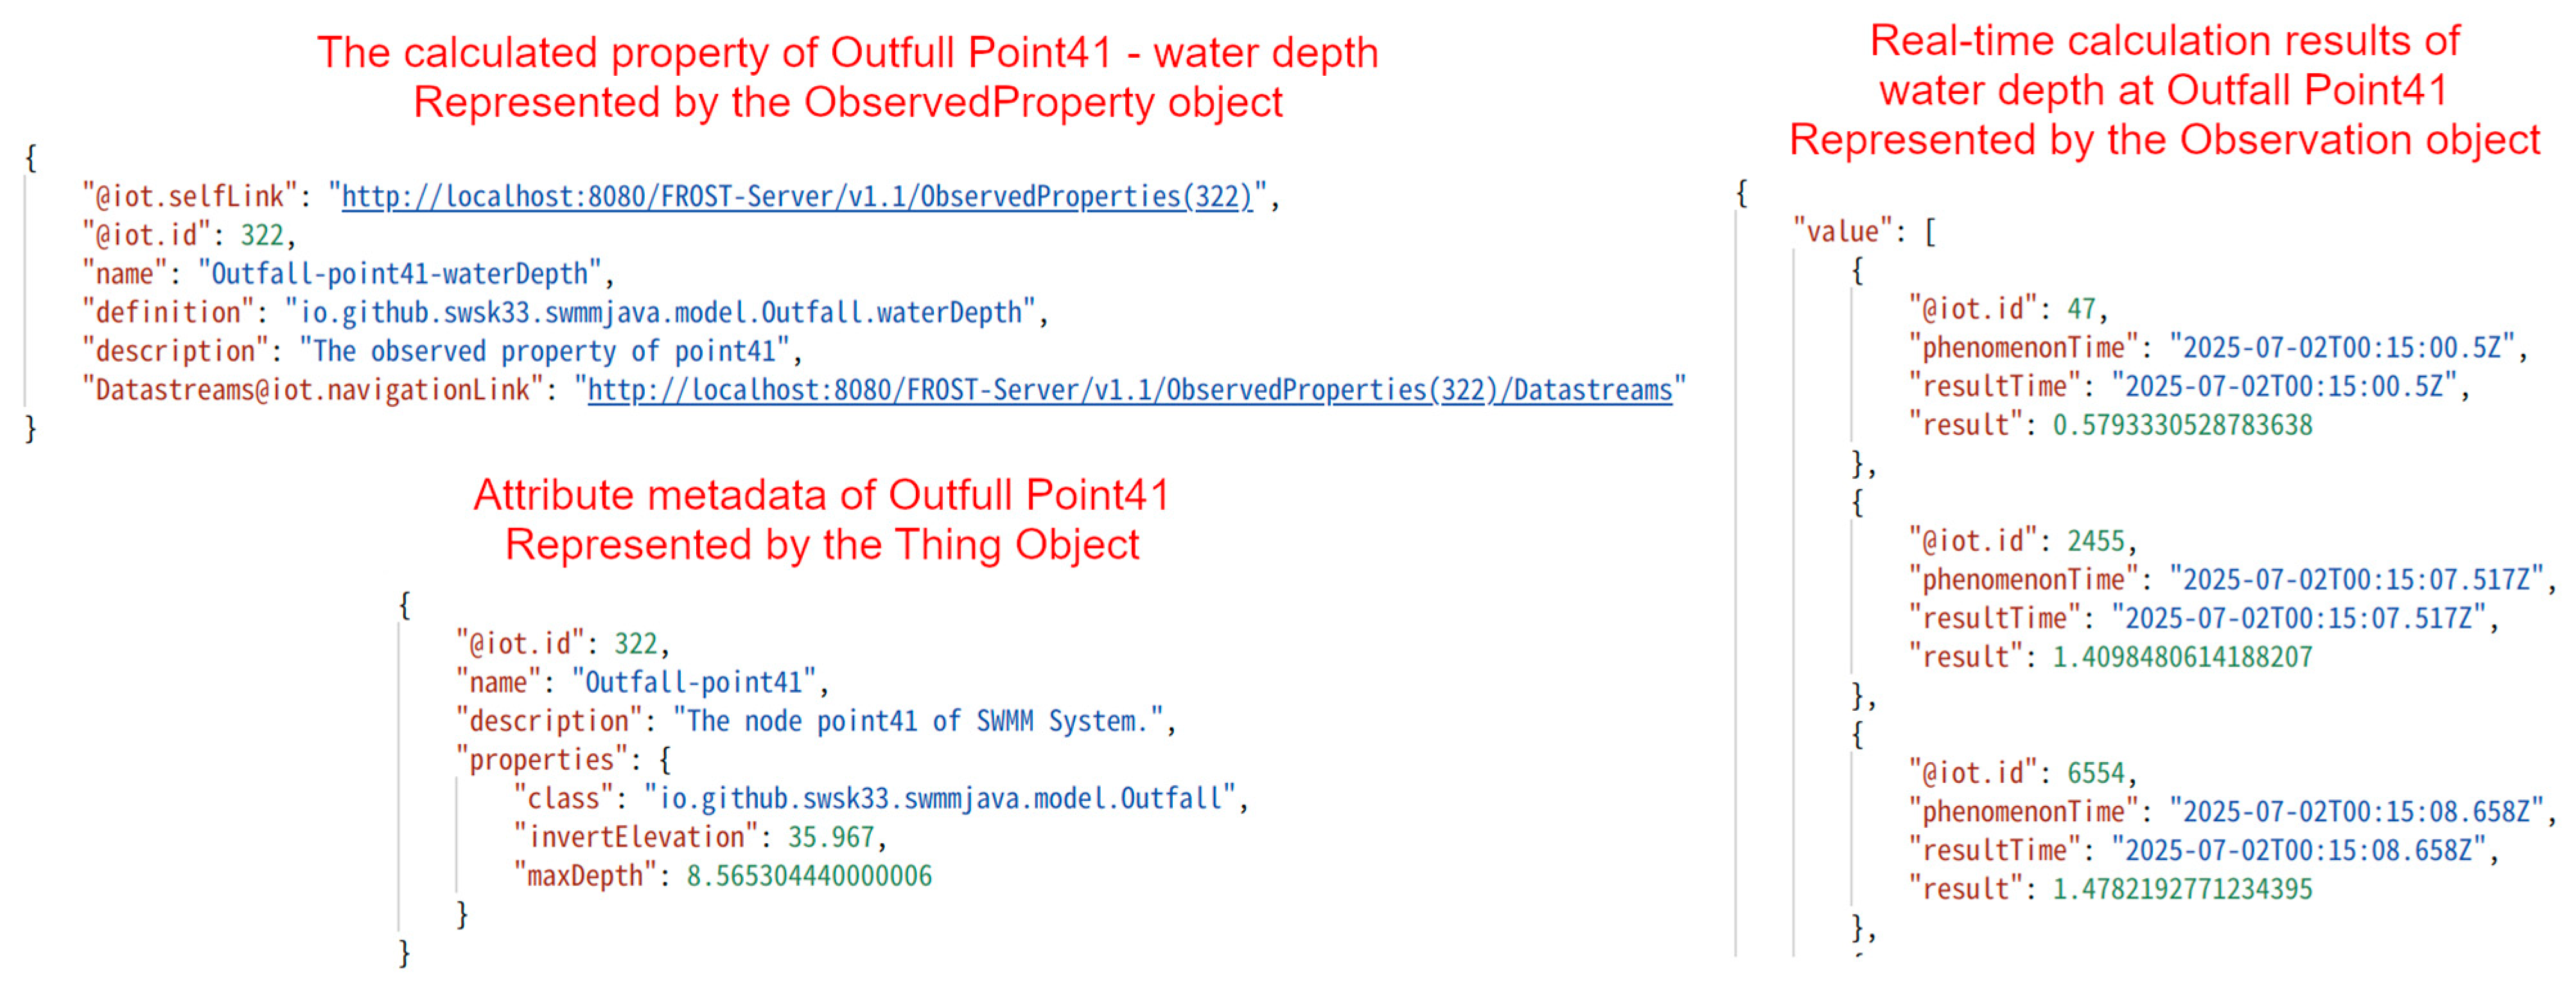Open the ObservedProperties(322)/Datastreams navigation link
The image size is (2576, 1000).
click(x=1129, y=389)
